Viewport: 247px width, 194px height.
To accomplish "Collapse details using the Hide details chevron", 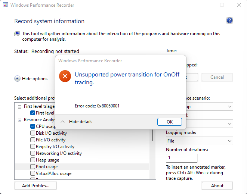I will coord(62,122).
